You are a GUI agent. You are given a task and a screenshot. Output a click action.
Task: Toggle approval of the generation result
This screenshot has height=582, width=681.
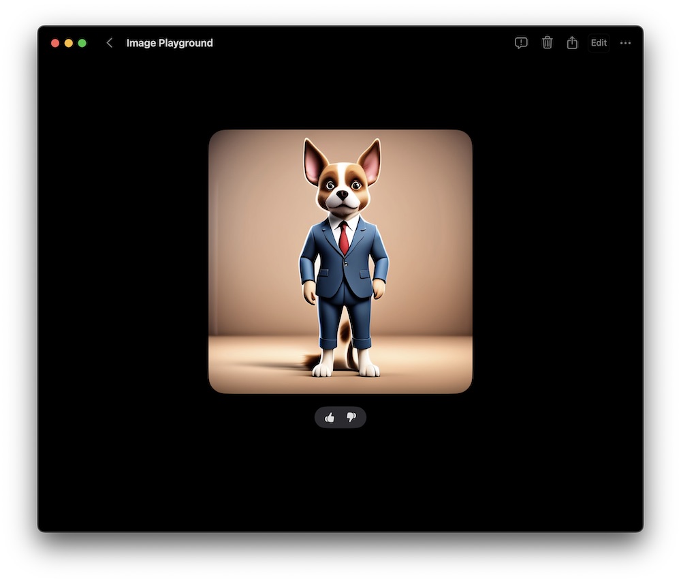(x=330, y=418)
